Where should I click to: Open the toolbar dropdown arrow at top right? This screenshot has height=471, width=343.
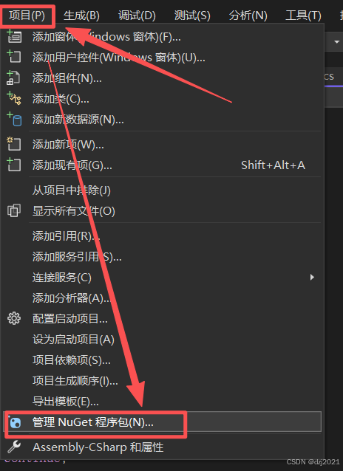(x=336, y=42)
